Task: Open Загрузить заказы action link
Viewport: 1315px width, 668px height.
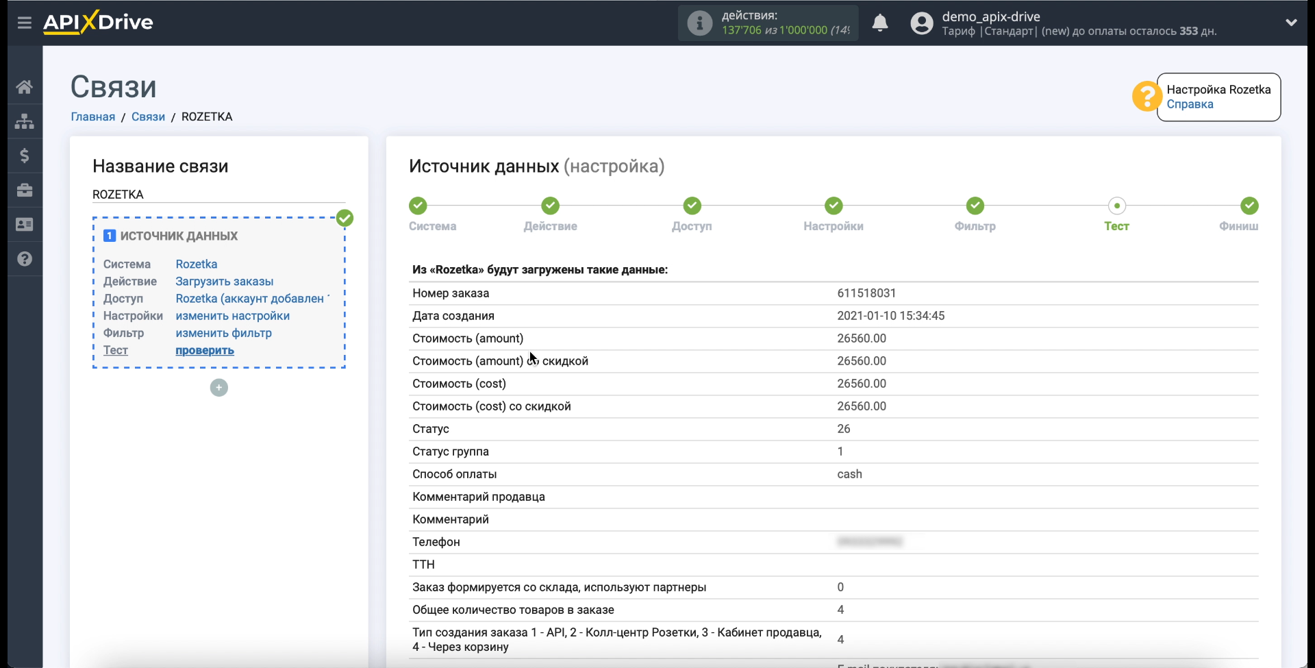Action: (x=225, y=281)
